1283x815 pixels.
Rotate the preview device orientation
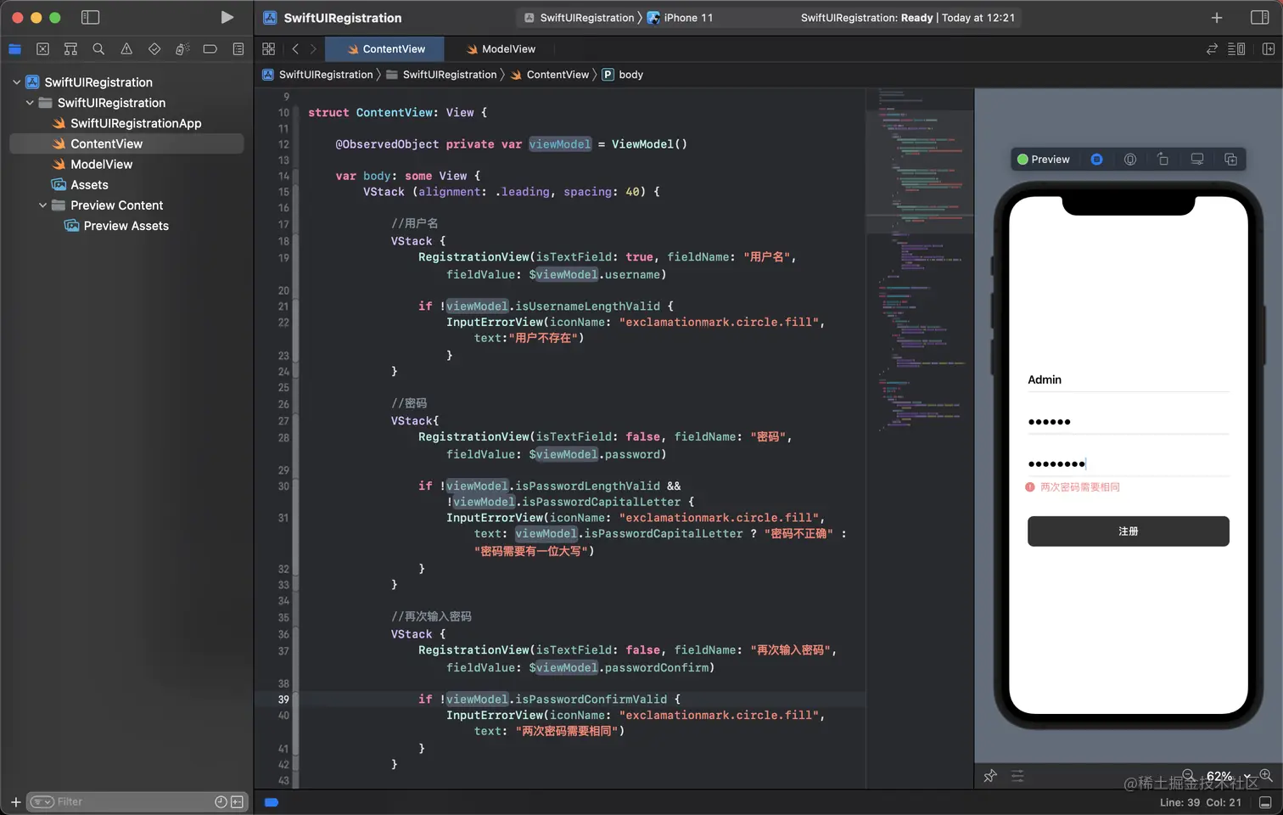point(1163,160)
